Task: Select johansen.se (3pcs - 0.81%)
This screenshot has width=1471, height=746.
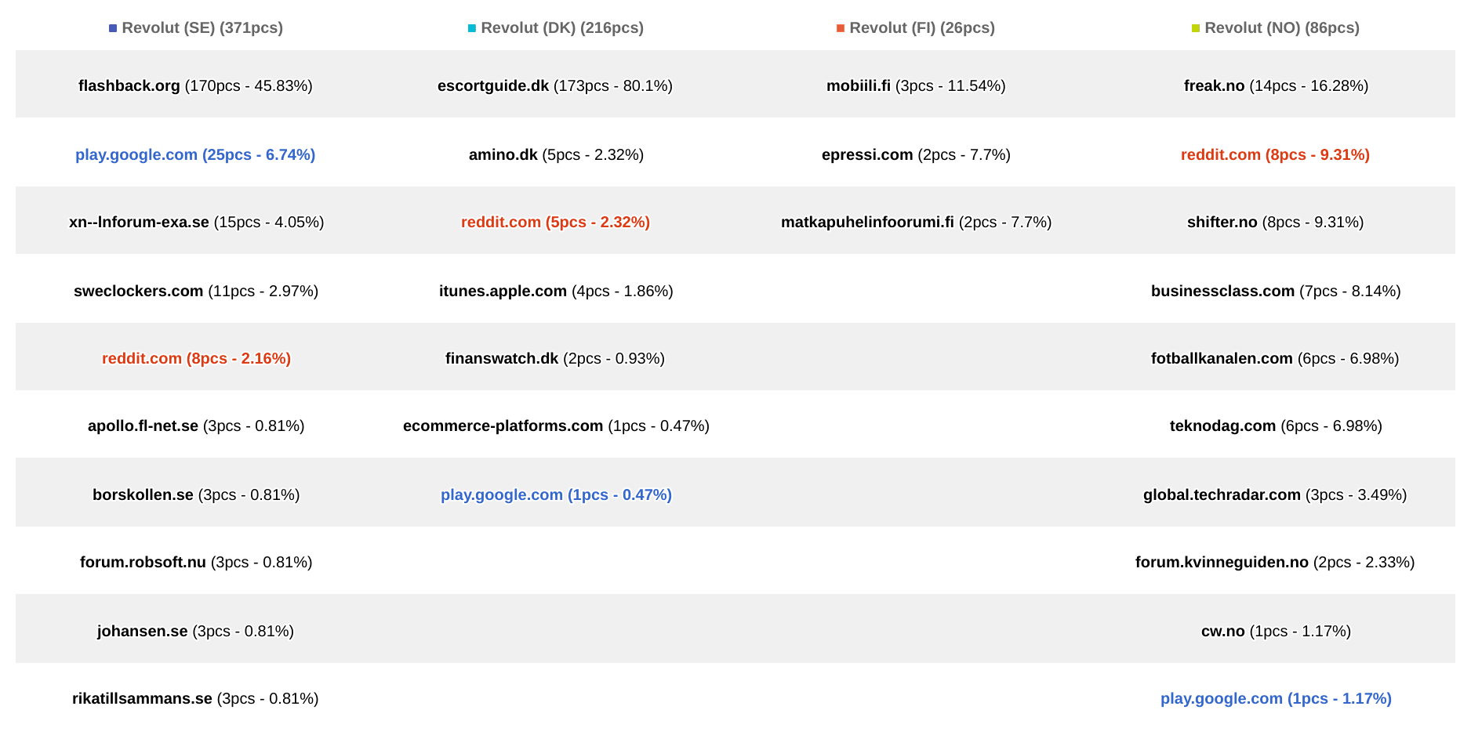Action: coord(195,632)
